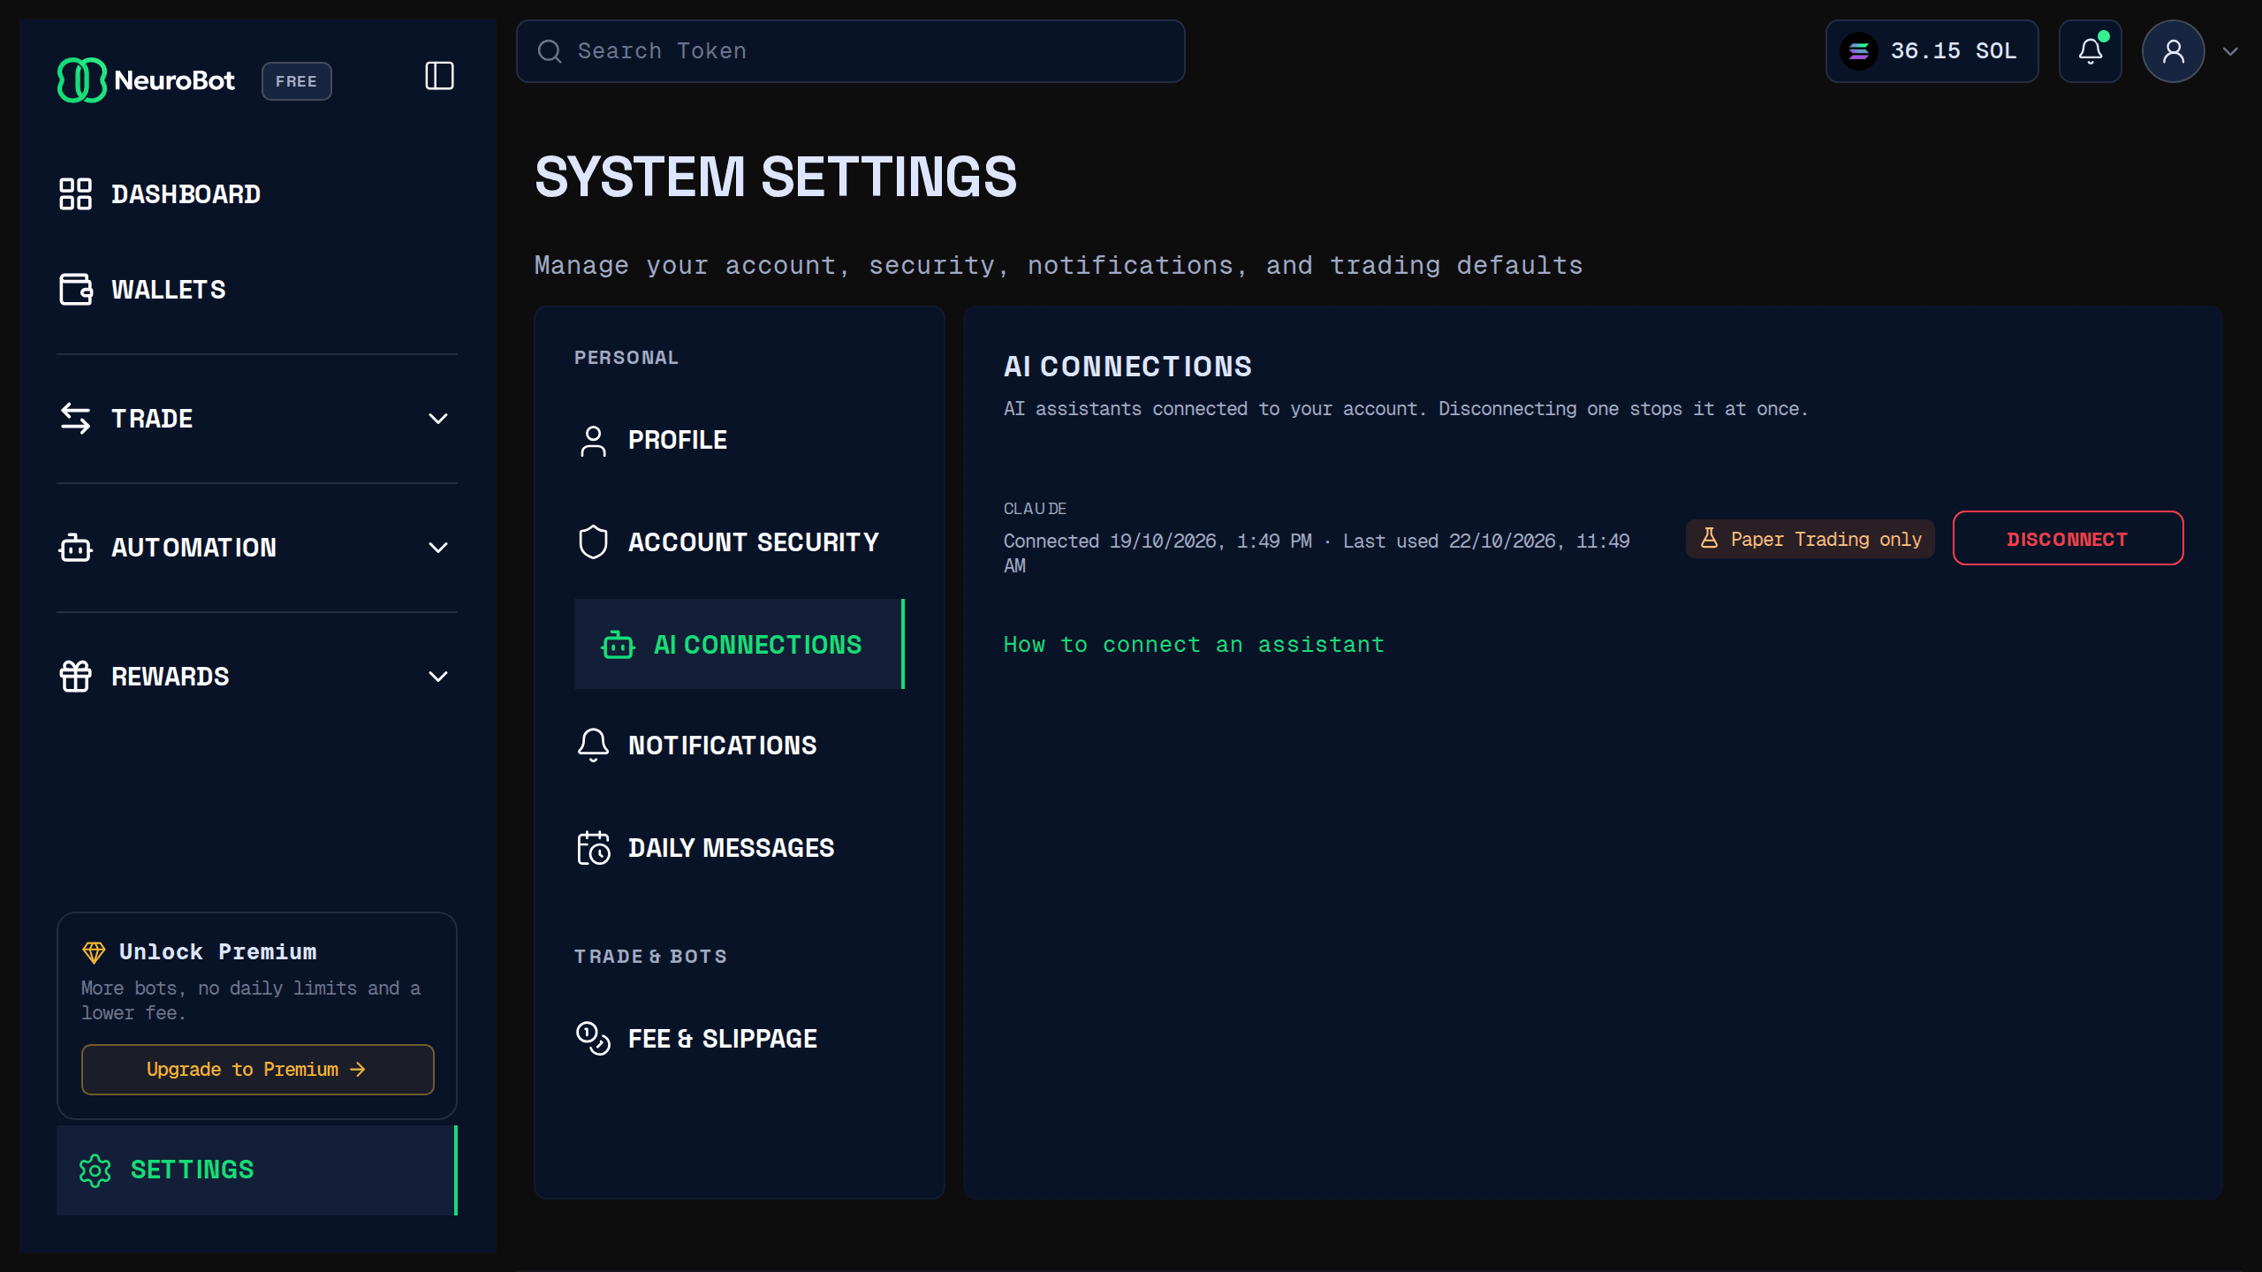
Task: Click the search magnifier icon
Action: 550,51
